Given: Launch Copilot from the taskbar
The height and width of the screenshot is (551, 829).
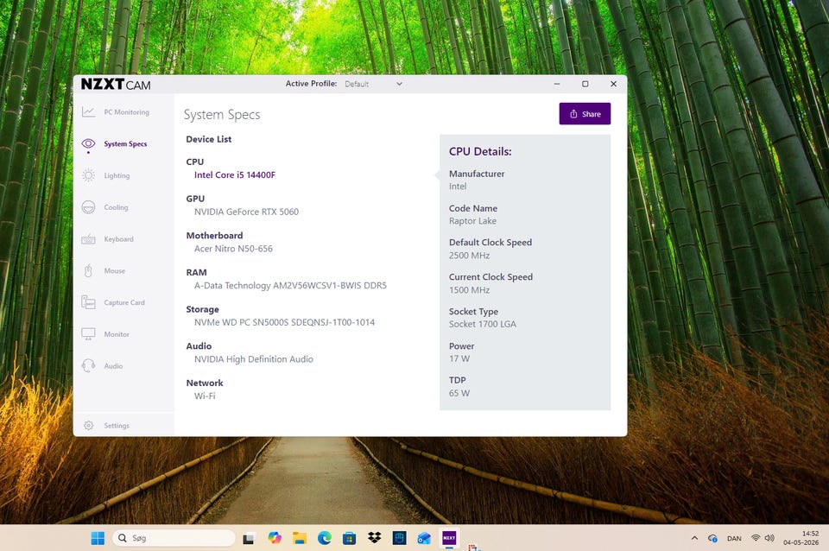Looking at the screenshot, I should (275, 538).
